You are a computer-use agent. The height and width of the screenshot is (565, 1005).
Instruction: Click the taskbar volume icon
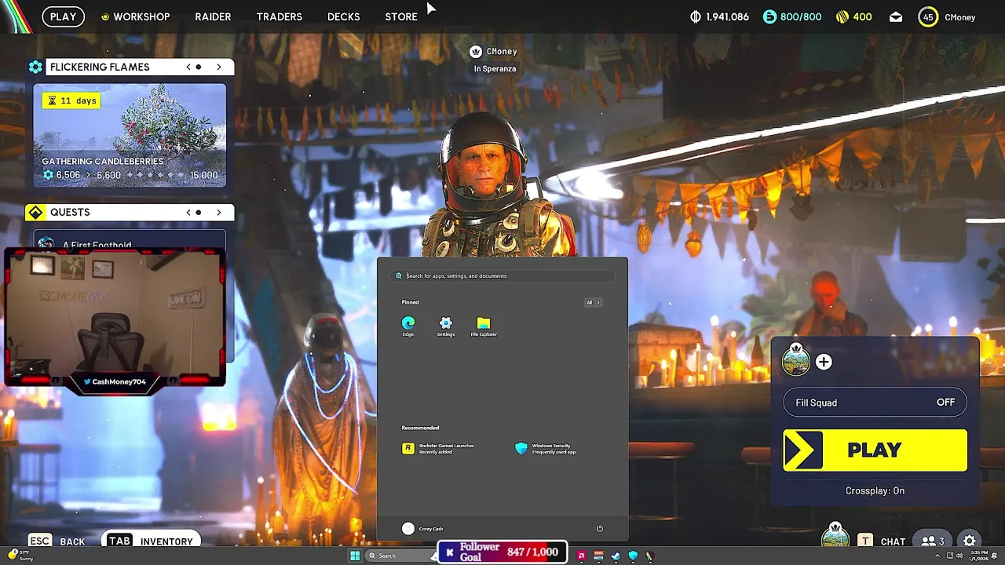pyautogui.click(x=959, y=556)
